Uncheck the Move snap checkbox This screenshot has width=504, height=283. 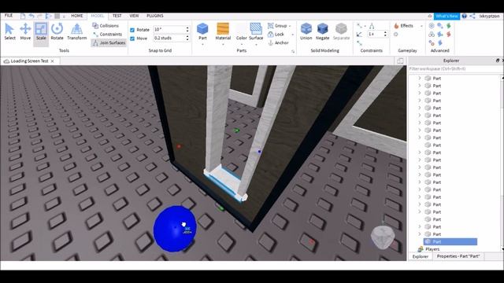(x=132, y=39)
